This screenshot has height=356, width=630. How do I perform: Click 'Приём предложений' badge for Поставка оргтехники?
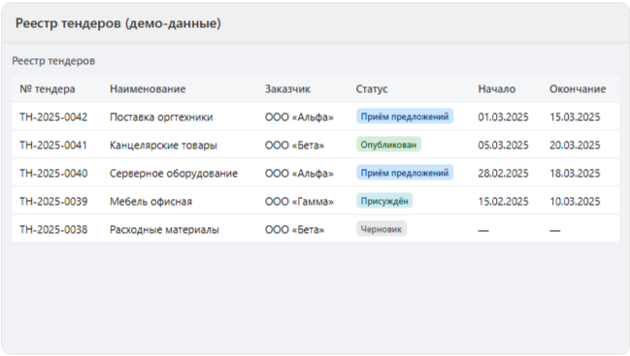tap(405, 116)
